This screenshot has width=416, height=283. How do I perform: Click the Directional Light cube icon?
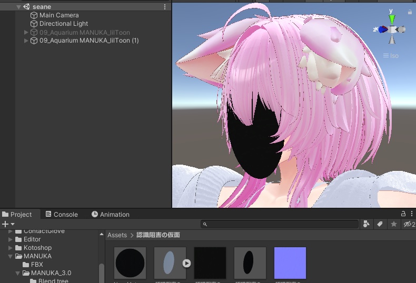click(x=34, y=24)
